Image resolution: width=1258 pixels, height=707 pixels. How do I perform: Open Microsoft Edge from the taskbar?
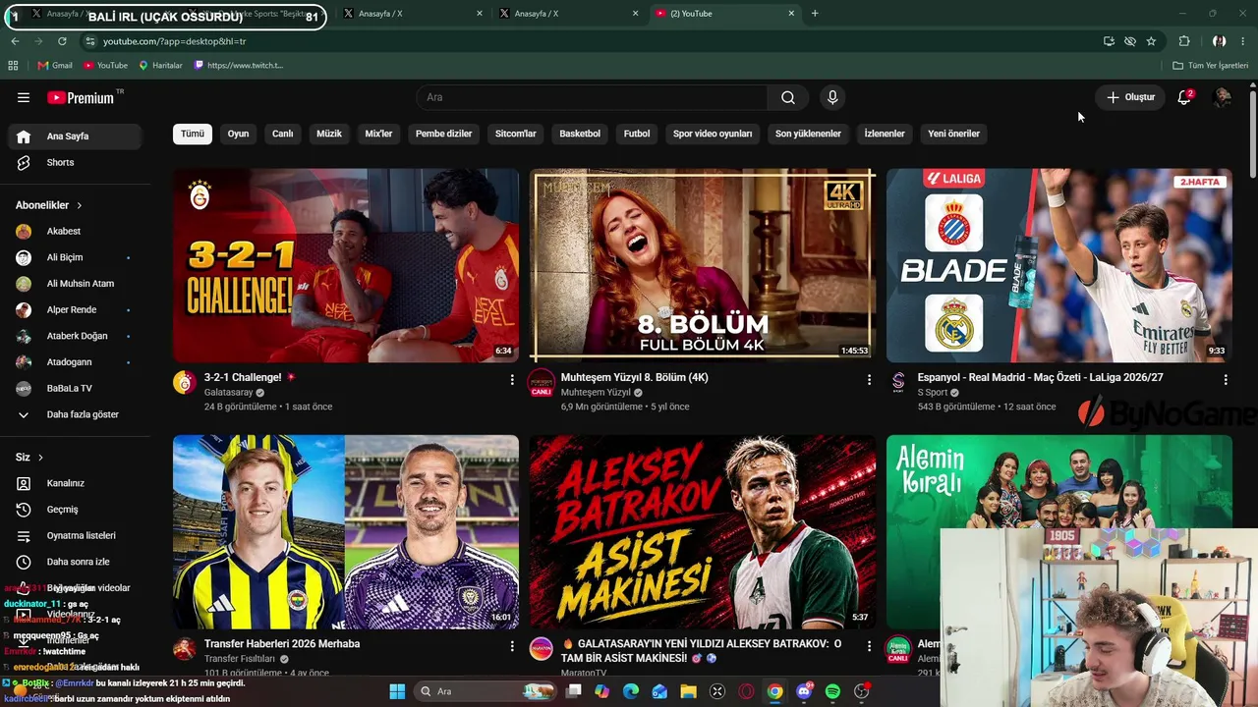631,691
